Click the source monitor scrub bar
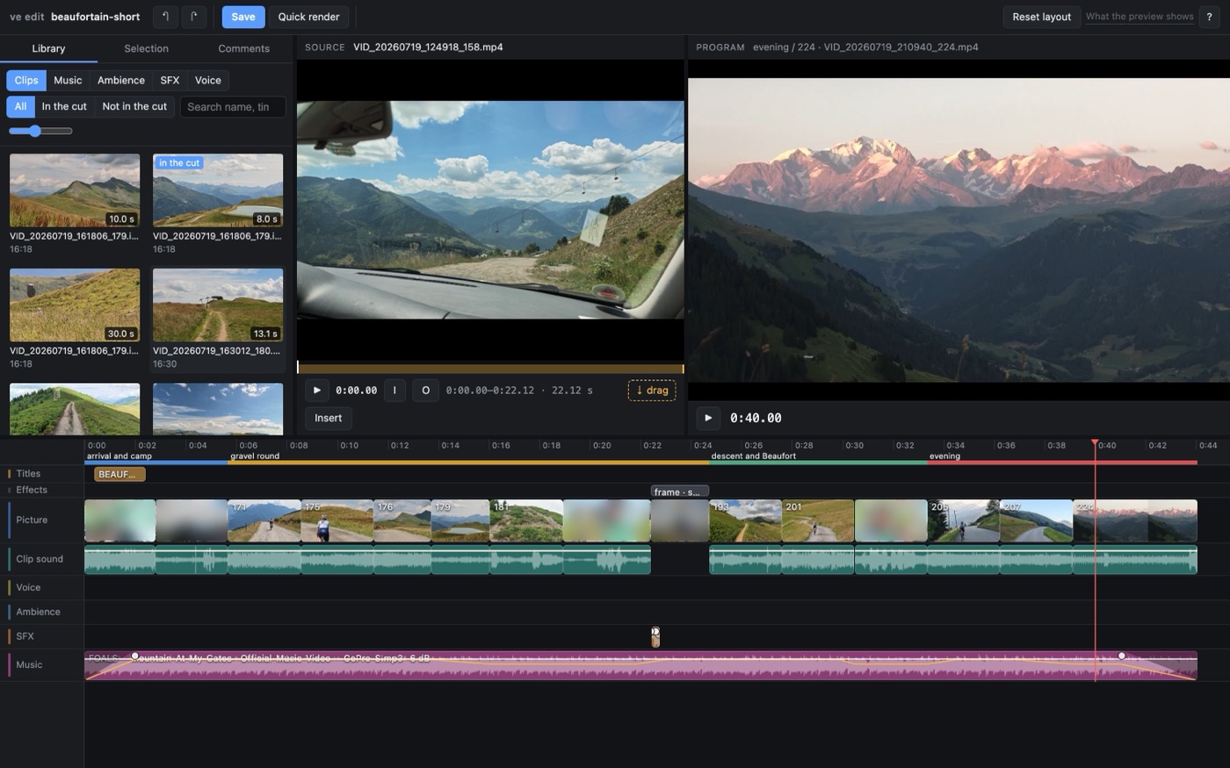This screenshot has width=1230, height=768. (490, 369)
